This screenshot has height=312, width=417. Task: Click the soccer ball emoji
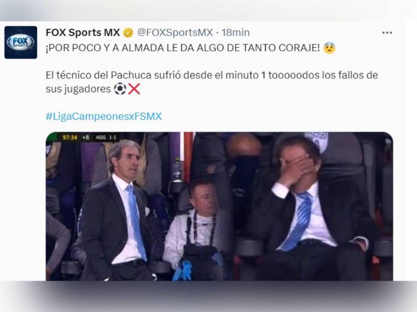click(120, 89)
